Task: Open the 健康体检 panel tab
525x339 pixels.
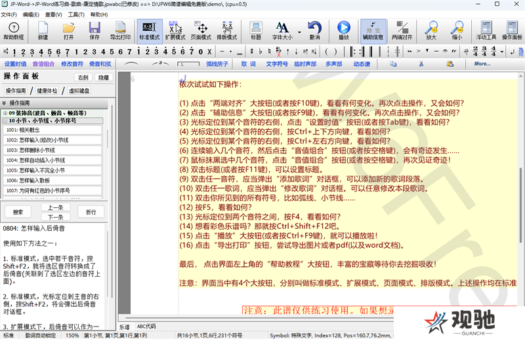Action: 47,90
